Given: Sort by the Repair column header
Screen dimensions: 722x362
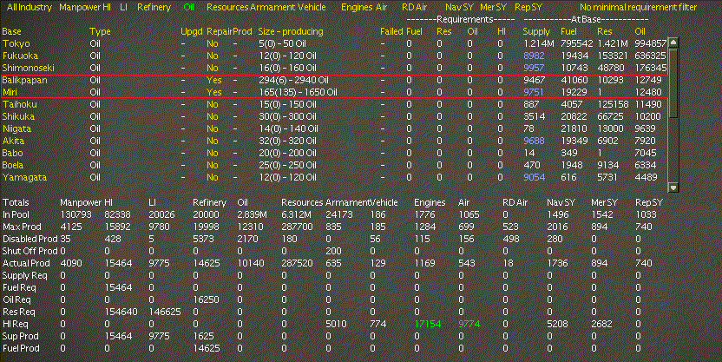Looking at the screenshot, I should tap(220, 31).
